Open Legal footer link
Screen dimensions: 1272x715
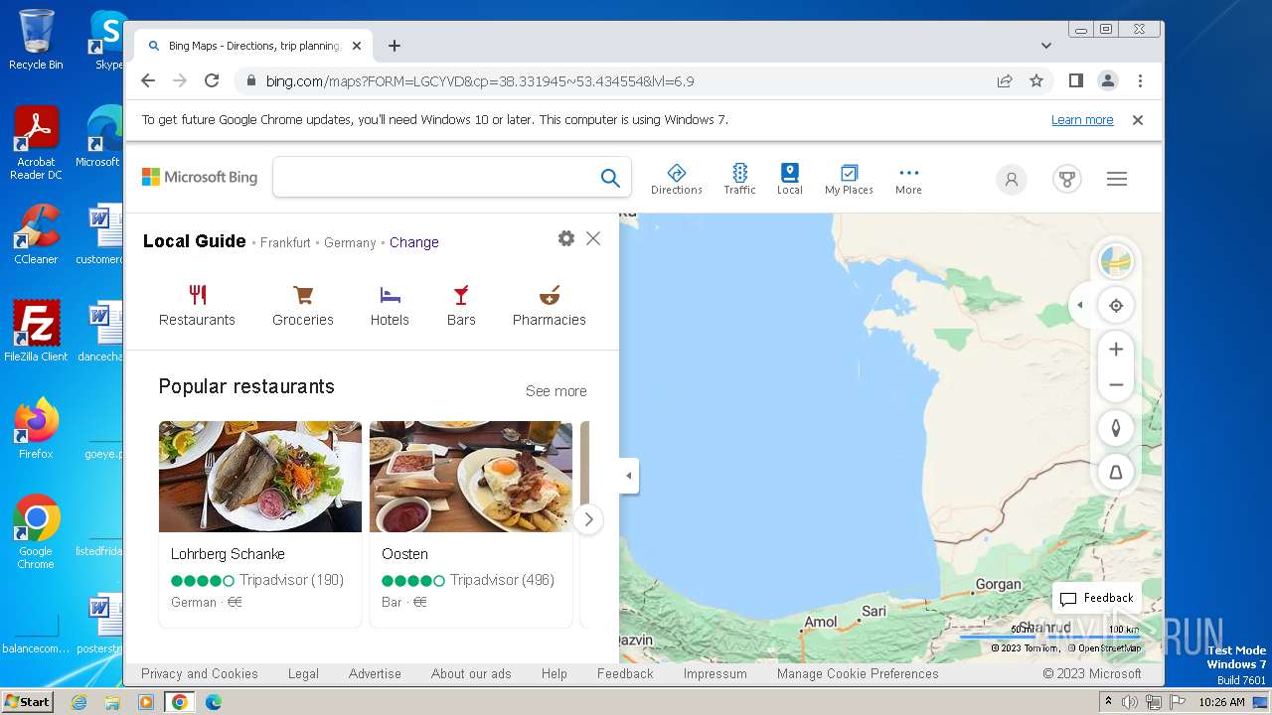coord(303,673)
